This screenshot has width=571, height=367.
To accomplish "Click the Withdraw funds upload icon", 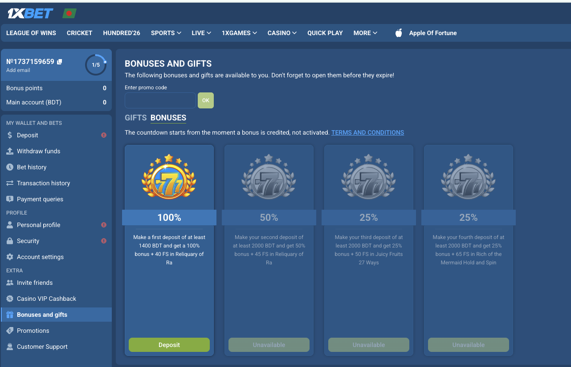I will point(10,151).
